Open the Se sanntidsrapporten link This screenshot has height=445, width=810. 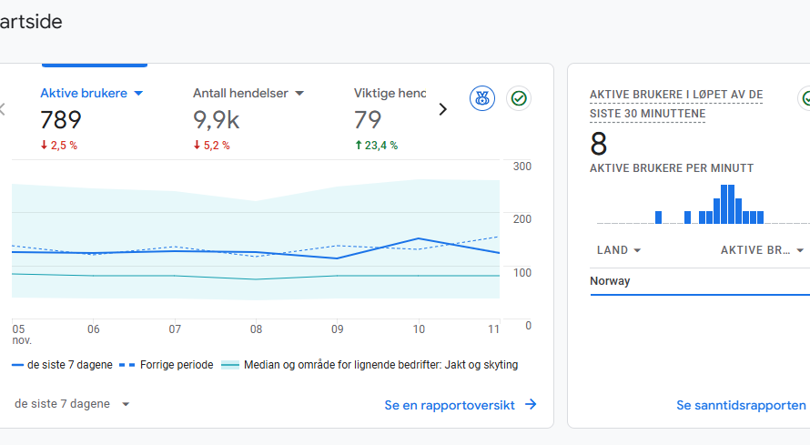[741, 405]
